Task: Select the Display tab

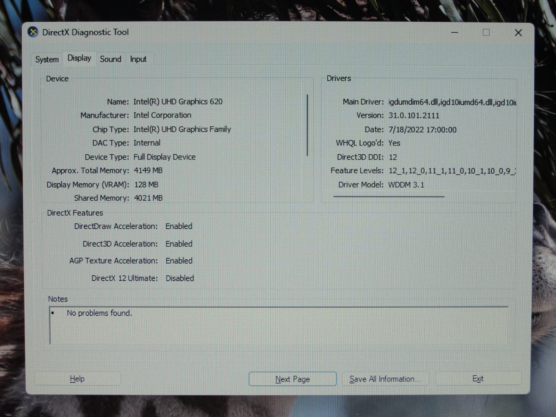Action: click(x=79, y=58)
